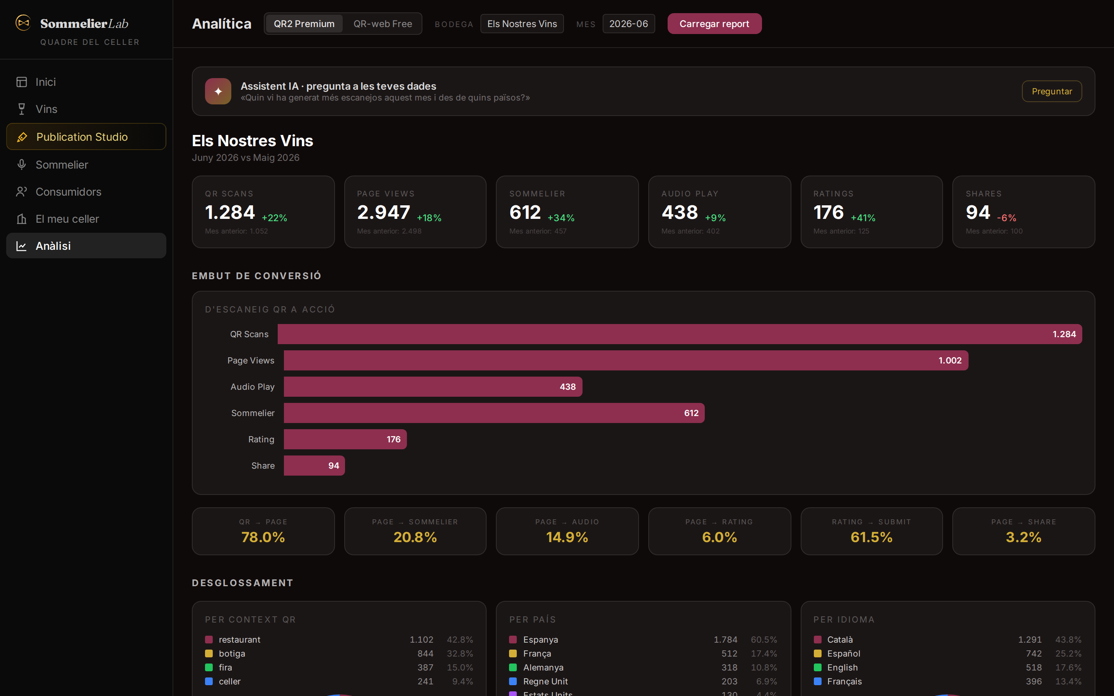Click the Page → Audio 14.9% card
The image size is (1114, 696).
567,531
